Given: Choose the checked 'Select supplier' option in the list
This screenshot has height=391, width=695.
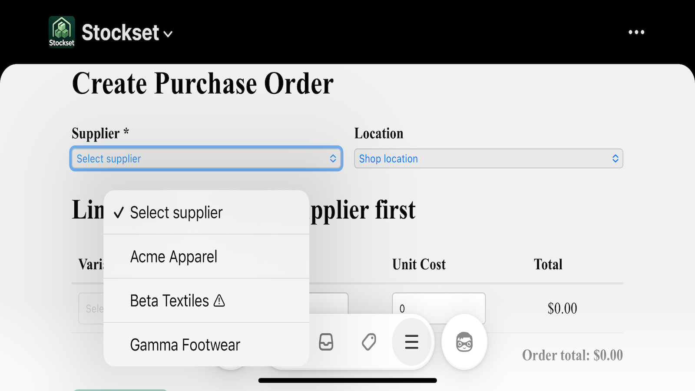Looking at the screenshot, I should [206, 212].
